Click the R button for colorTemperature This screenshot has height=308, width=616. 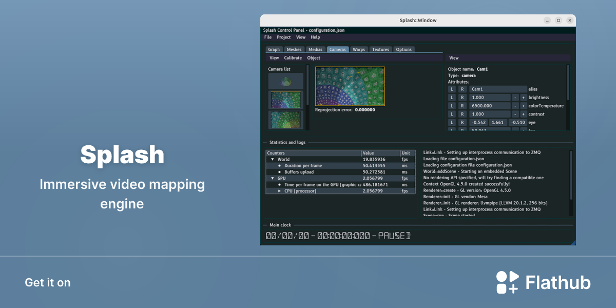pyautogui.click(x=462, y=106)
